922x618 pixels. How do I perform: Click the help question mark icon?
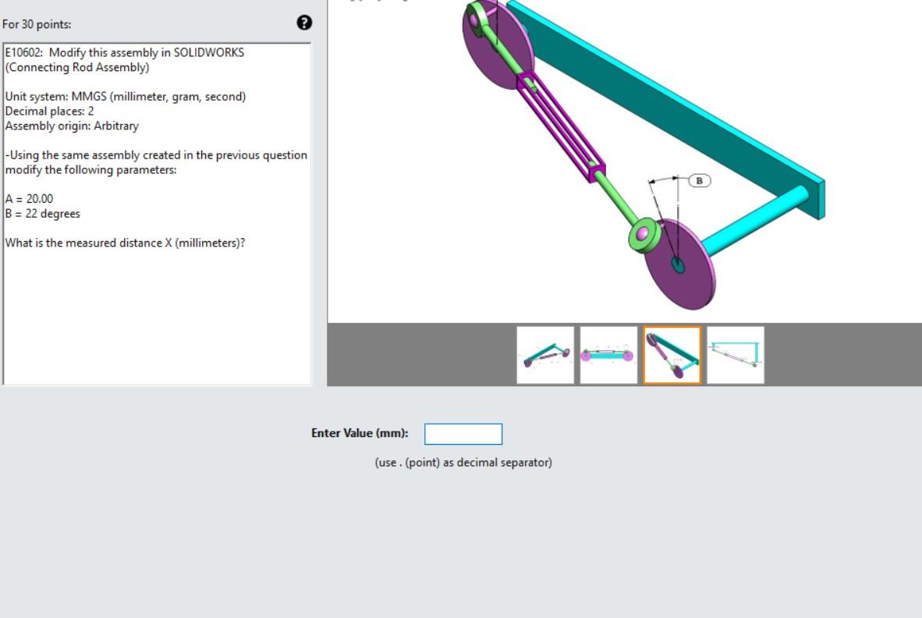(x=304, y=23)
